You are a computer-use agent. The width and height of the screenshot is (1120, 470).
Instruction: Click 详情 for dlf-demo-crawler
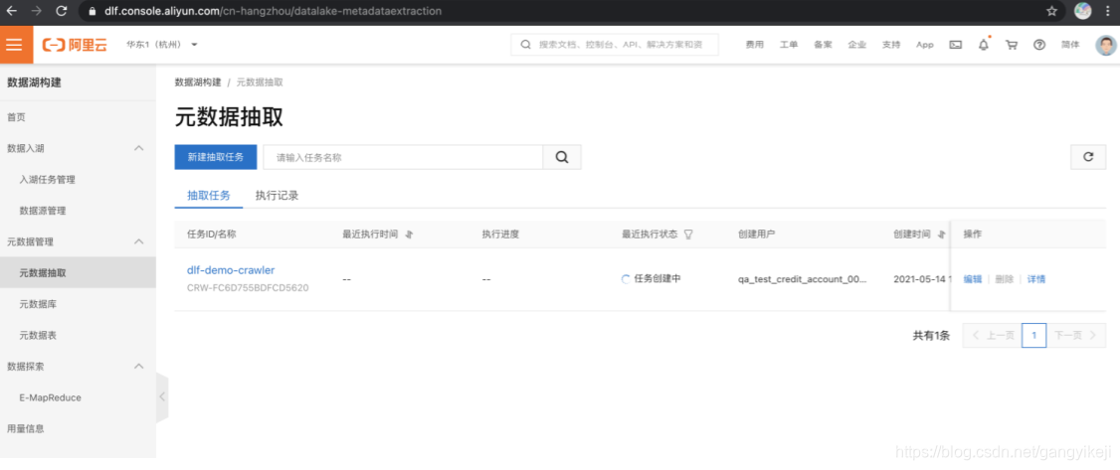click(1036, 279)
